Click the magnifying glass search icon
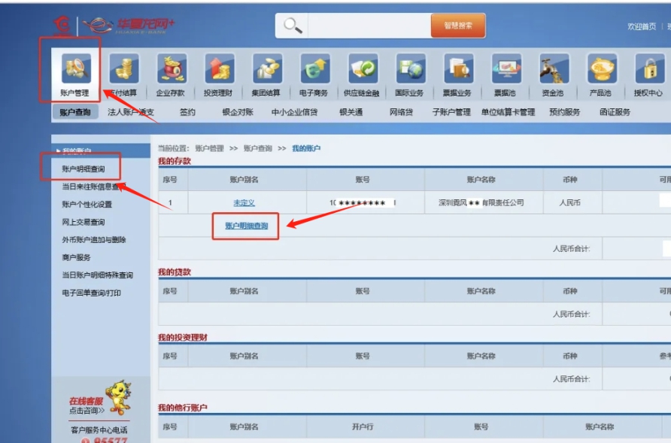The width and height of the screenshot is (671, 443). (290, 24)
